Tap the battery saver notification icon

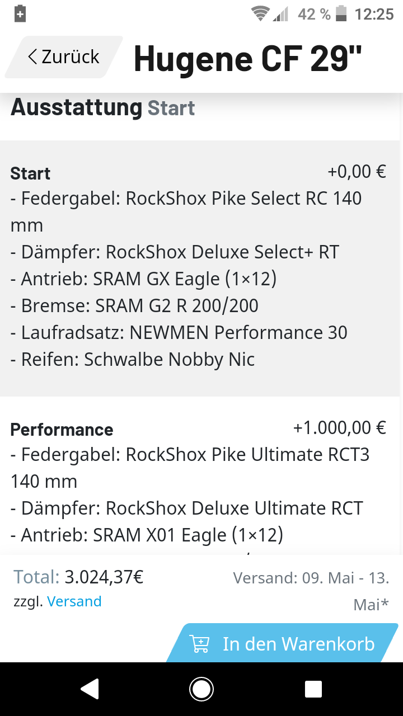pyautogui.click(x=20, y=14)
